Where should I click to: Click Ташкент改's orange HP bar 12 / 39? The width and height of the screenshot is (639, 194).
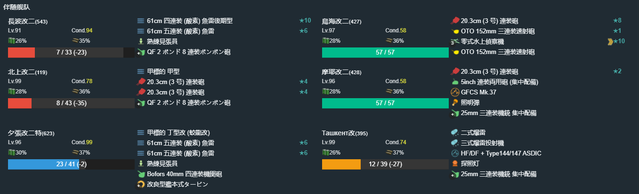(385, 164)
